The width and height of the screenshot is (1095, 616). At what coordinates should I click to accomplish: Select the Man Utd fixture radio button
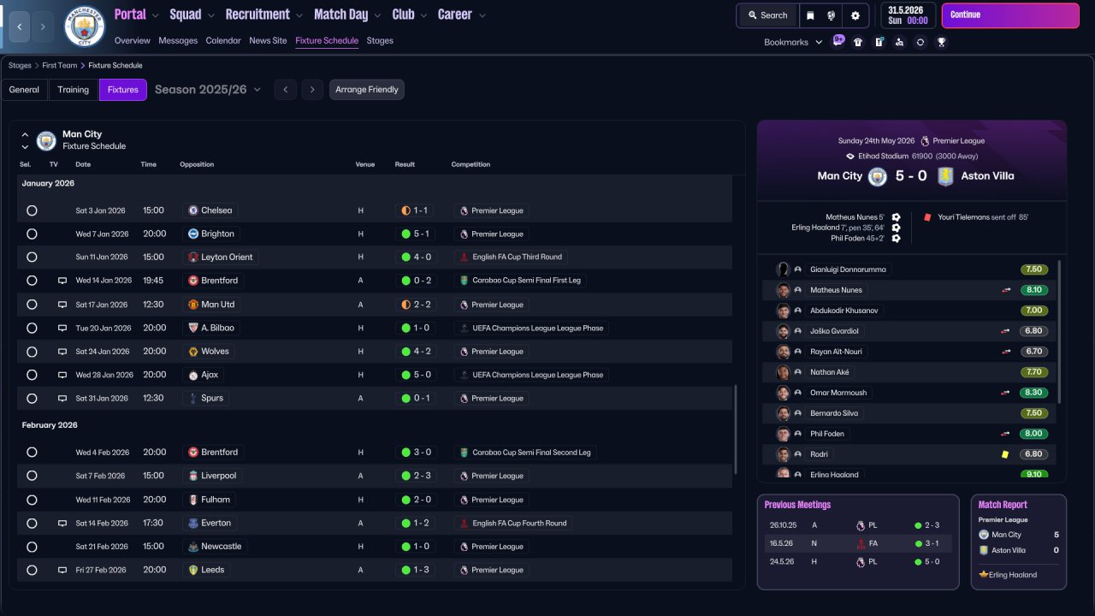[32, 305]
